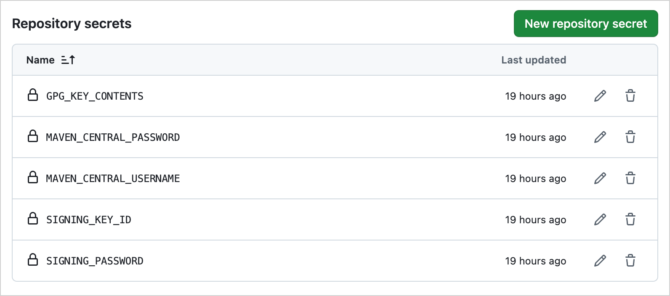Click the sort icon next to Name
This screenshot has width=670, height=296.
tap(68, 60)
